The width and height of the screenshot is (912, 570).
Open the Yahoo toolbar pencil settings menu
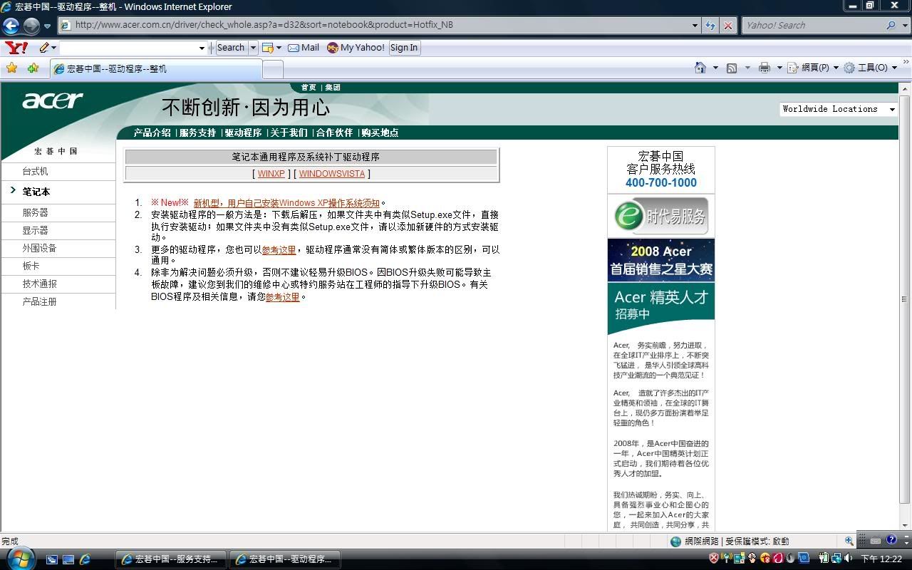point(48,48)
